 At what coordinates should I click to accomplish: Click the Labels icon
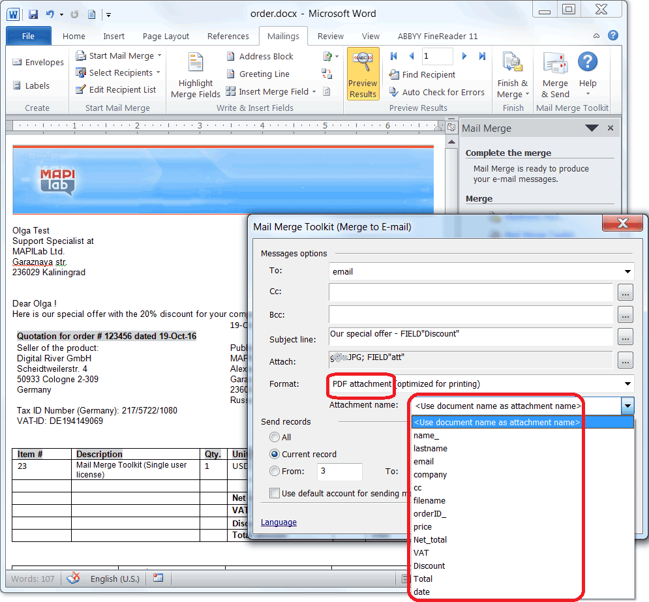click(17, 85)
